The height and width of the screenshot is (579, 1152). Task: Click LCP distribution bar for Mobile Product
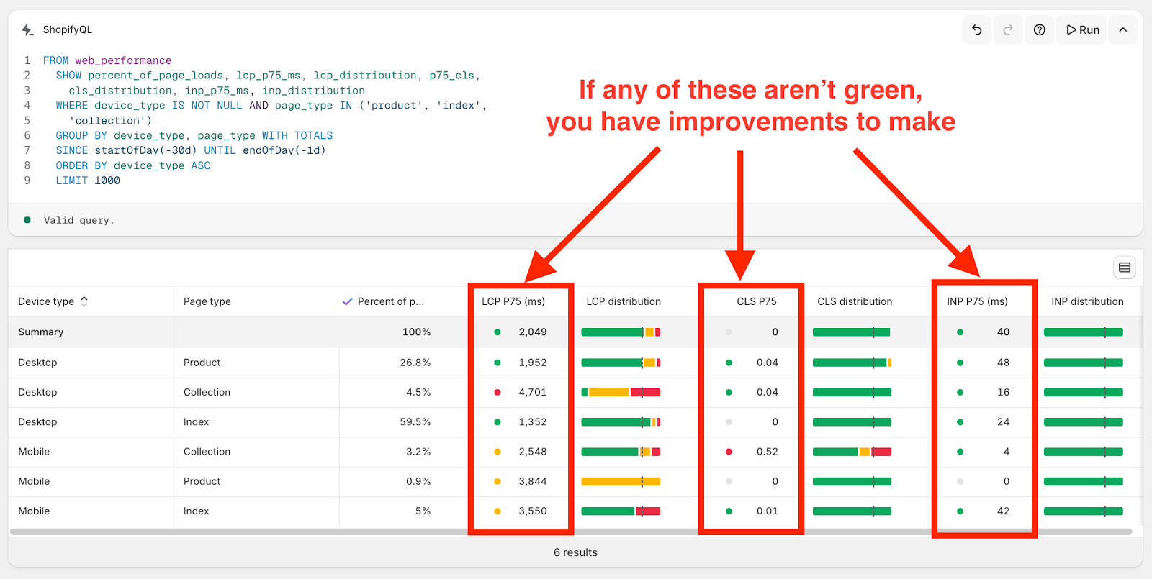click(621, 481)
